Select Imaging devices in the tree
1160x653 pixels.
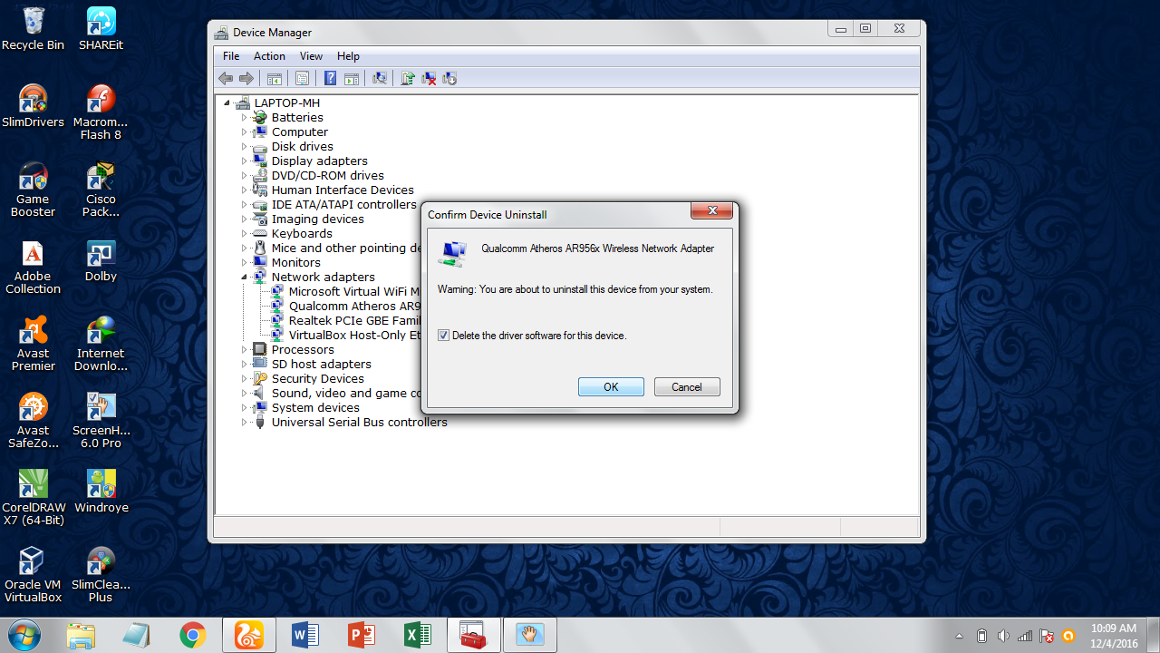[318, 219]
